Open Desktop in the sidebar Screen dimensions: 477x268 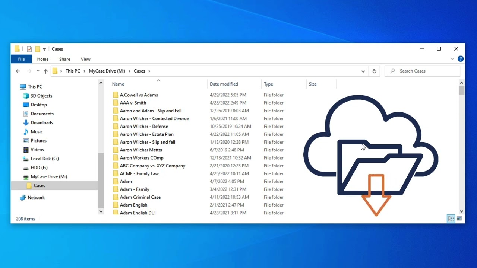tap(39, 105)
